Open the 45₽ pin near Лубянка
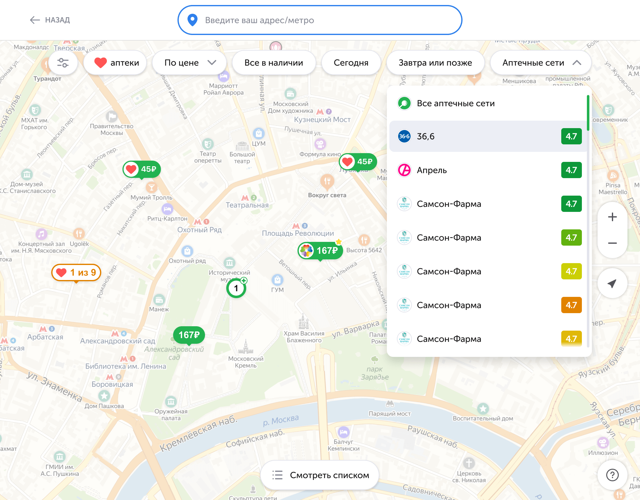The height and width of the screenshot is (500, 640). click(x=358, y=162)
